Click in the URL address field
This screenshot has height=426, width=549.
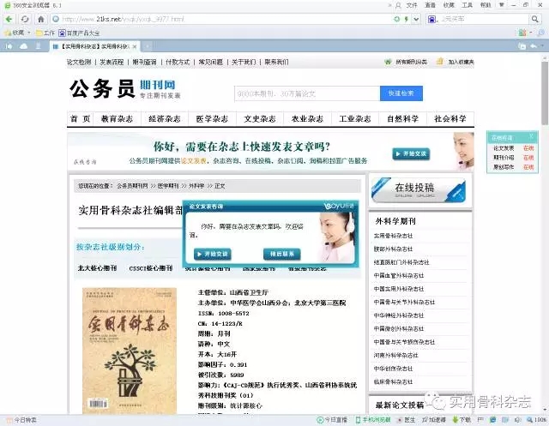click(x=224, y=19)
